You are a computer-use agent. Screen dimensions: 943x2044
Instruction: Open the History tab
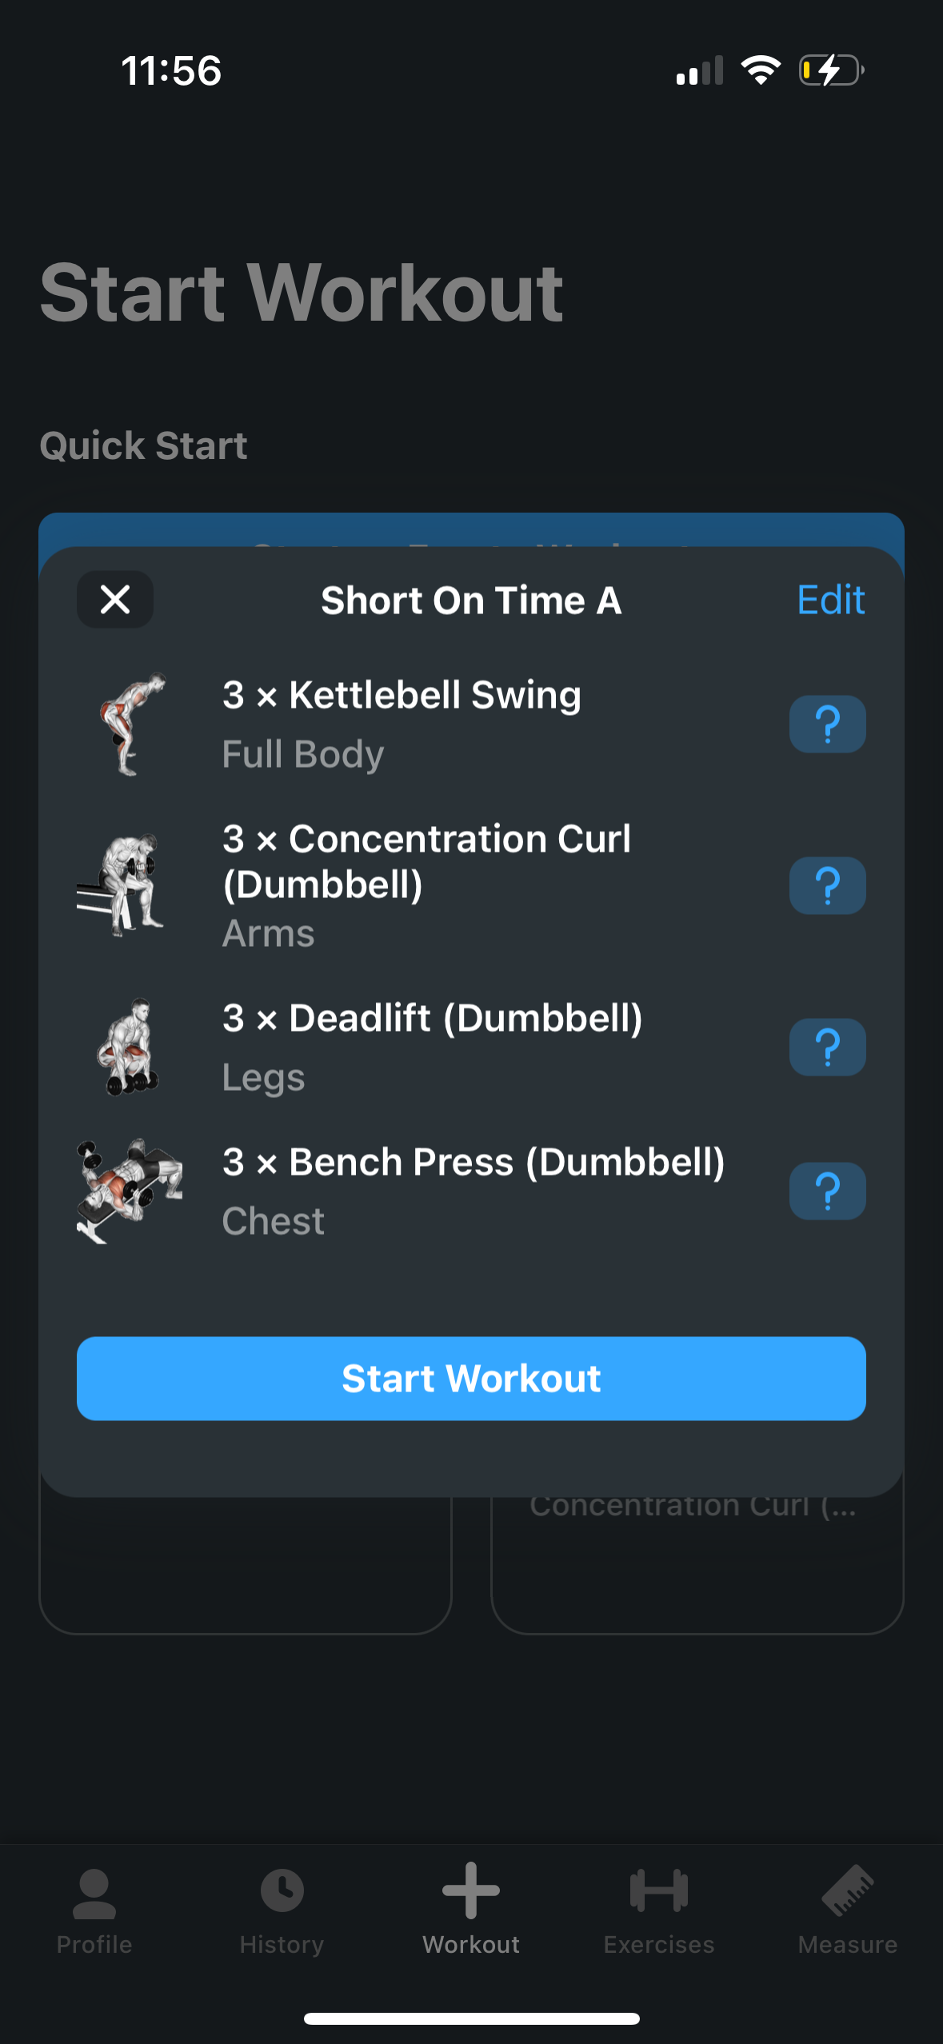point(282,1910)
